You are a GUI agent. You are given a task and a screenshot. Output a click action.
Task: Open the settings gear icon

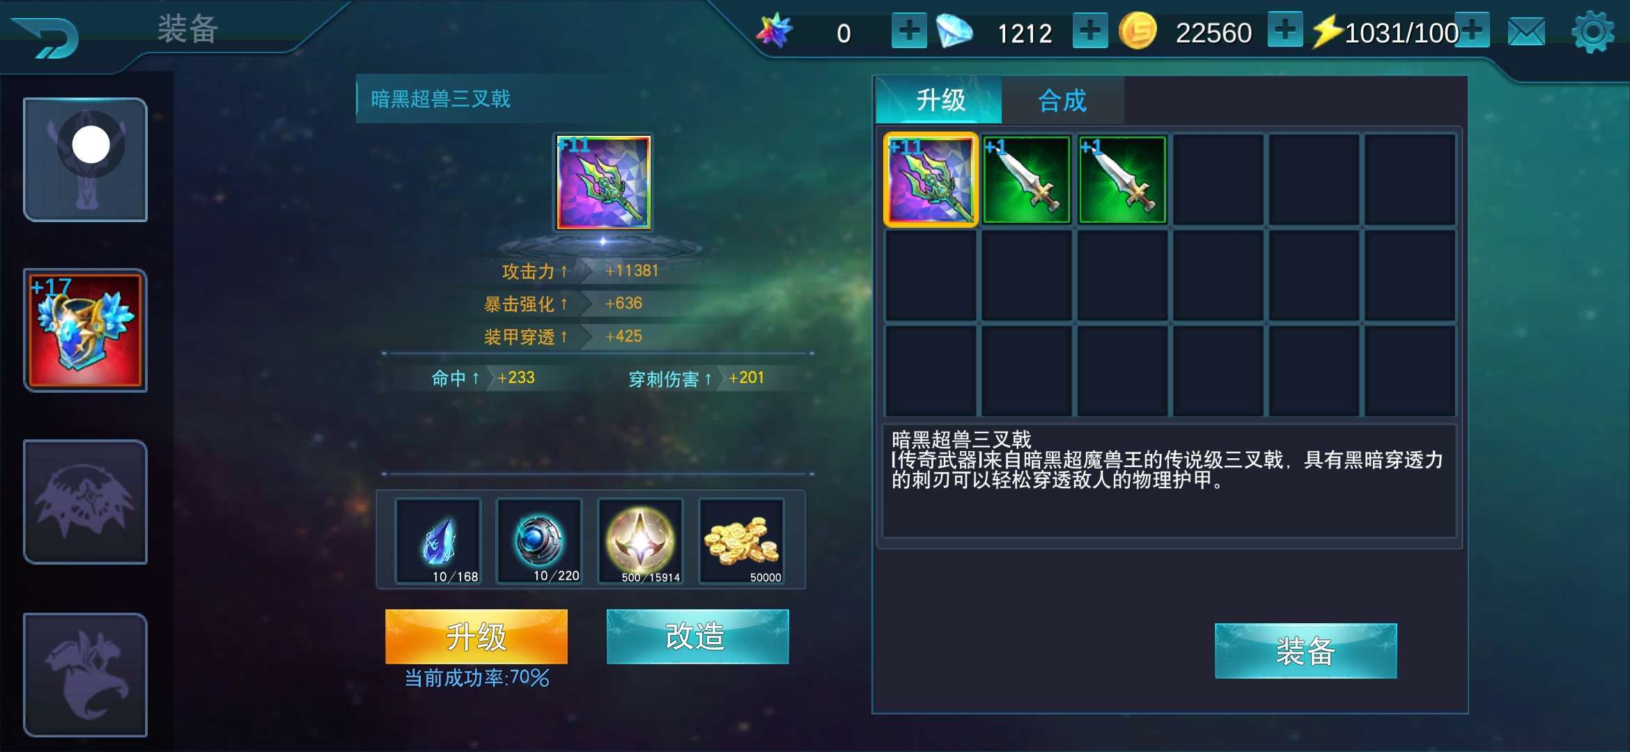pyautogui.click(x=1592, y=32)
